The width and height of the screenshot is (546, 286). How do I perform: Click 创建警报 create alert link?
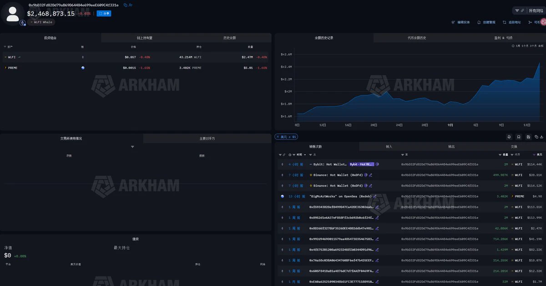pos(489,22)
